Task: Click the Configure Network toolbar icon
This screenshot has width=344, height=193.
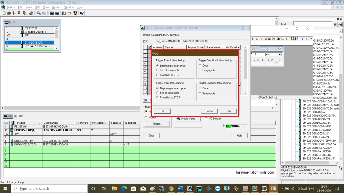Action: pyautogui.click(x=75, y=13)
